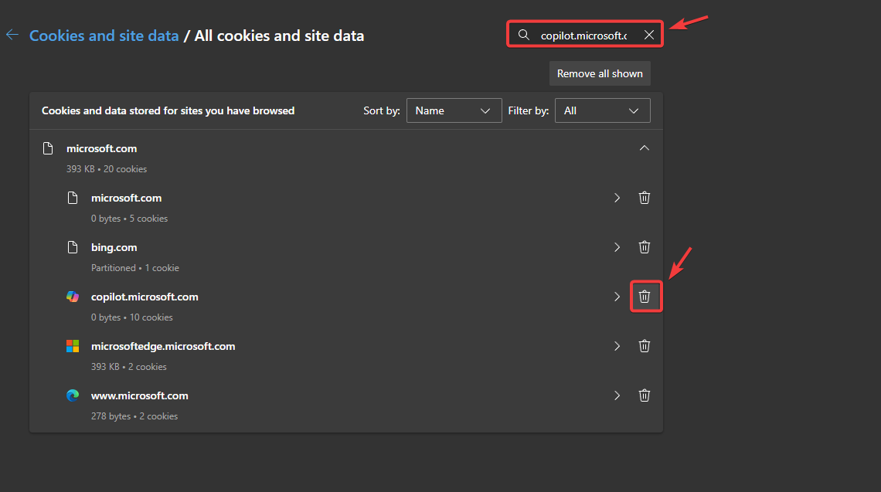Open the Sort by Name dropdown
The height and width of the screenshot is (492, 881).
[x=454, y=110]
